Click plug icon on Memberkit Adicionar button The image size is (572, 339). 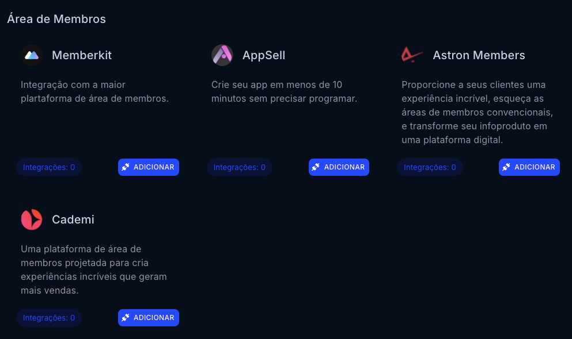[126, 167]
